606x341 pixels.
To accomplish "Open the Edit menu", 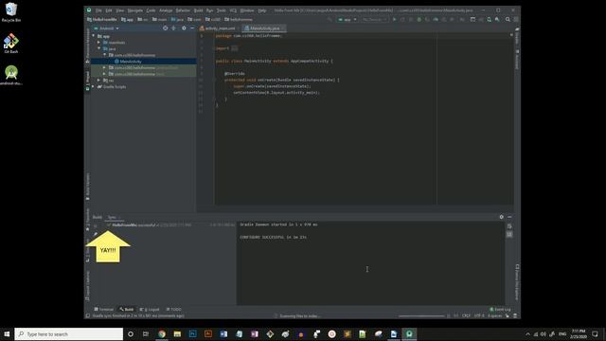I will 109,10.
